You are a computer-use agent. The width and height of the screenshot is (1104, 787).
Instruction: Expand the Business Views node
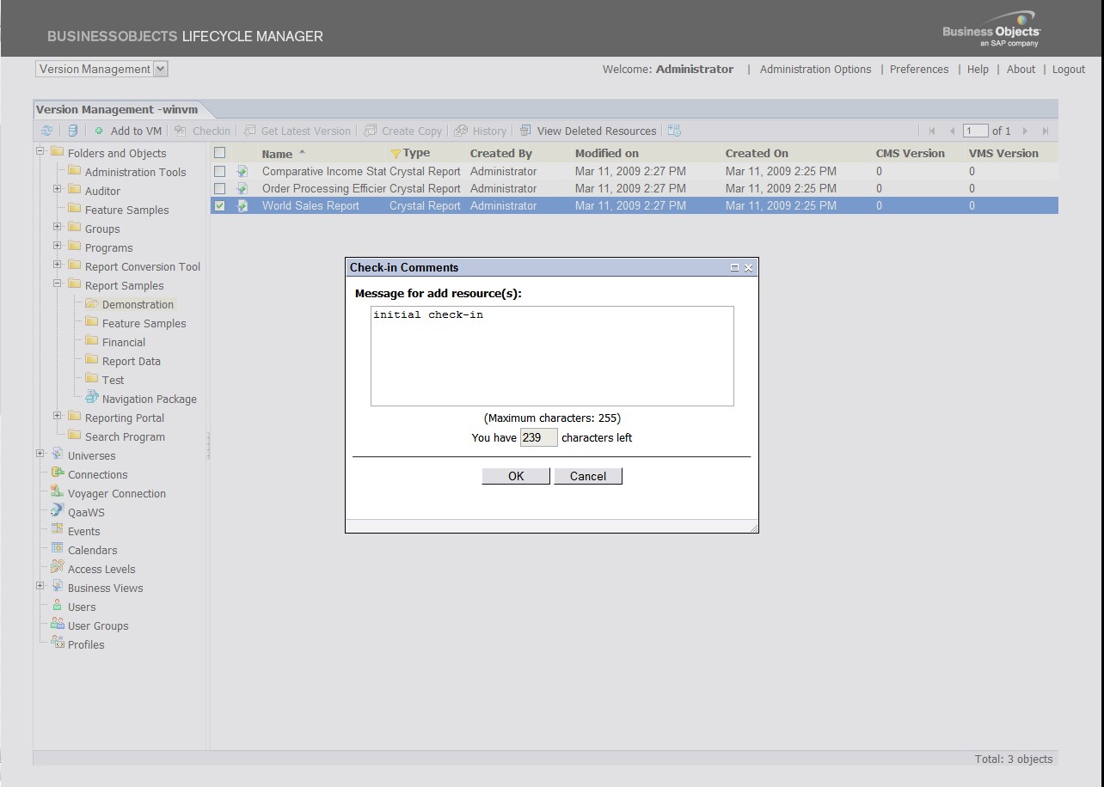tap(40, 586)
